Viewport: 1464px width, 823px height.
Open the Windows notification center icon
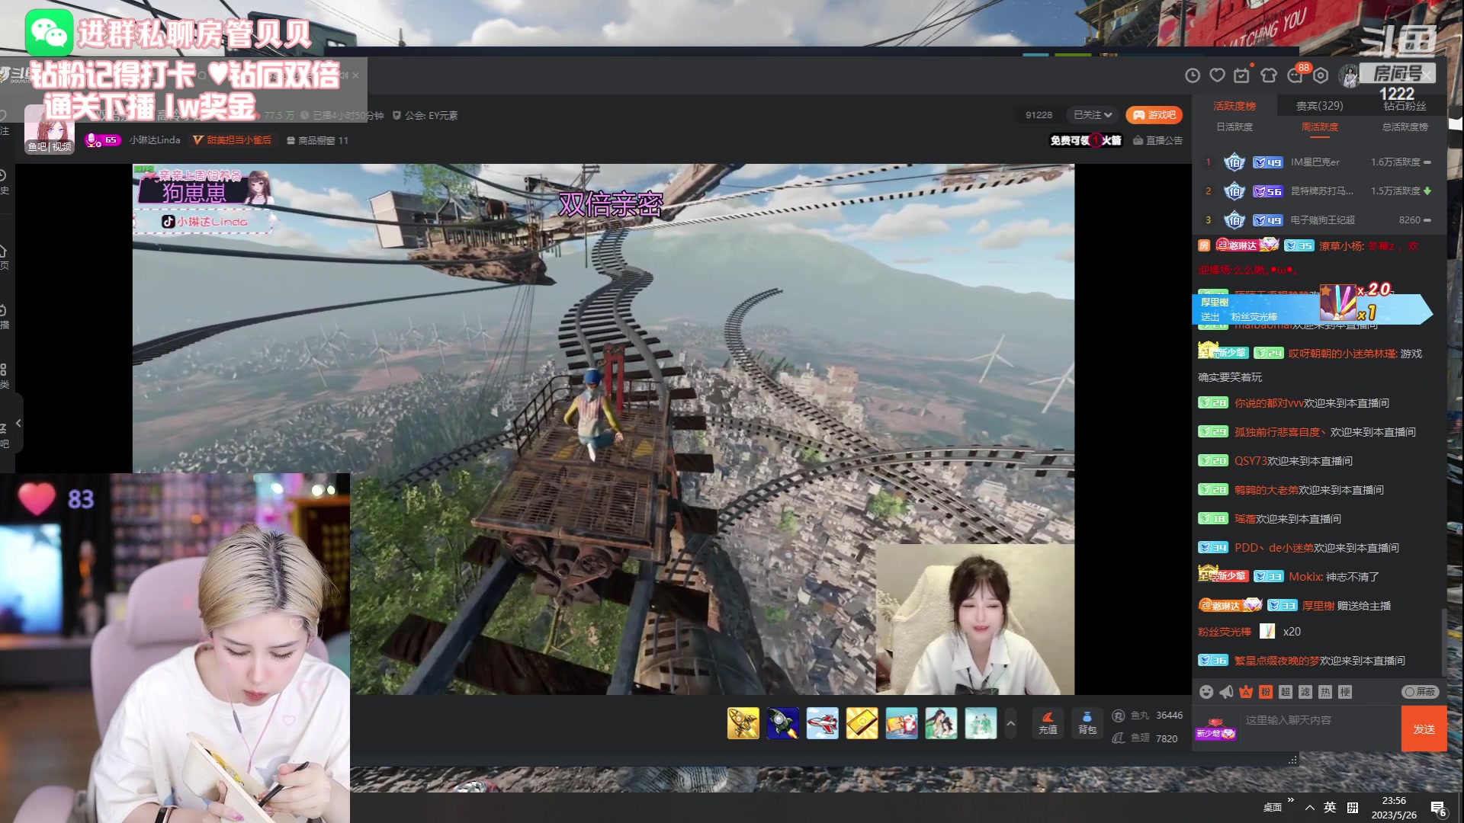pyautogui.click(x=1438, y=809)
